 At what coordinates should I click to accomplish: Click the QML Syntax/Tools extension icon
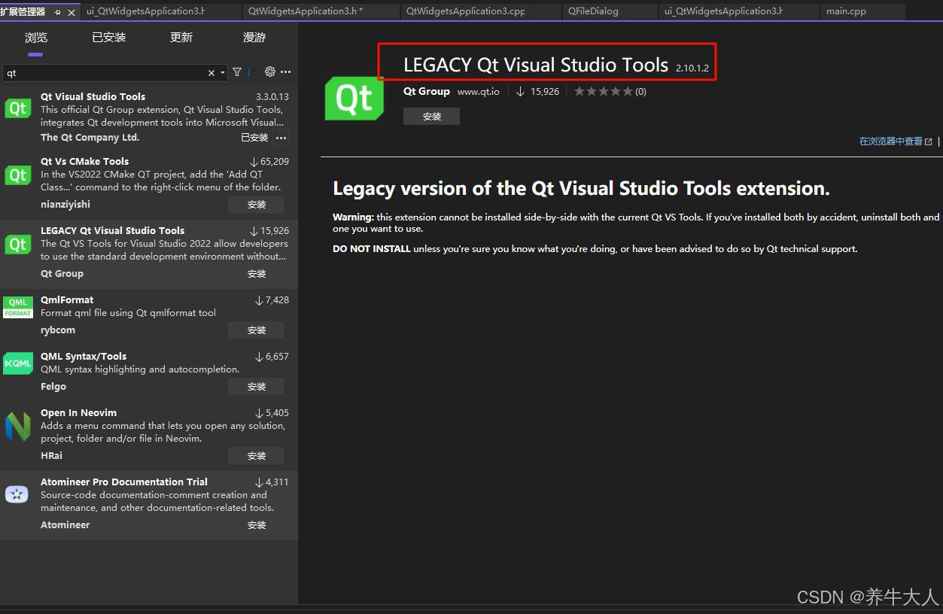coord(18,363)
